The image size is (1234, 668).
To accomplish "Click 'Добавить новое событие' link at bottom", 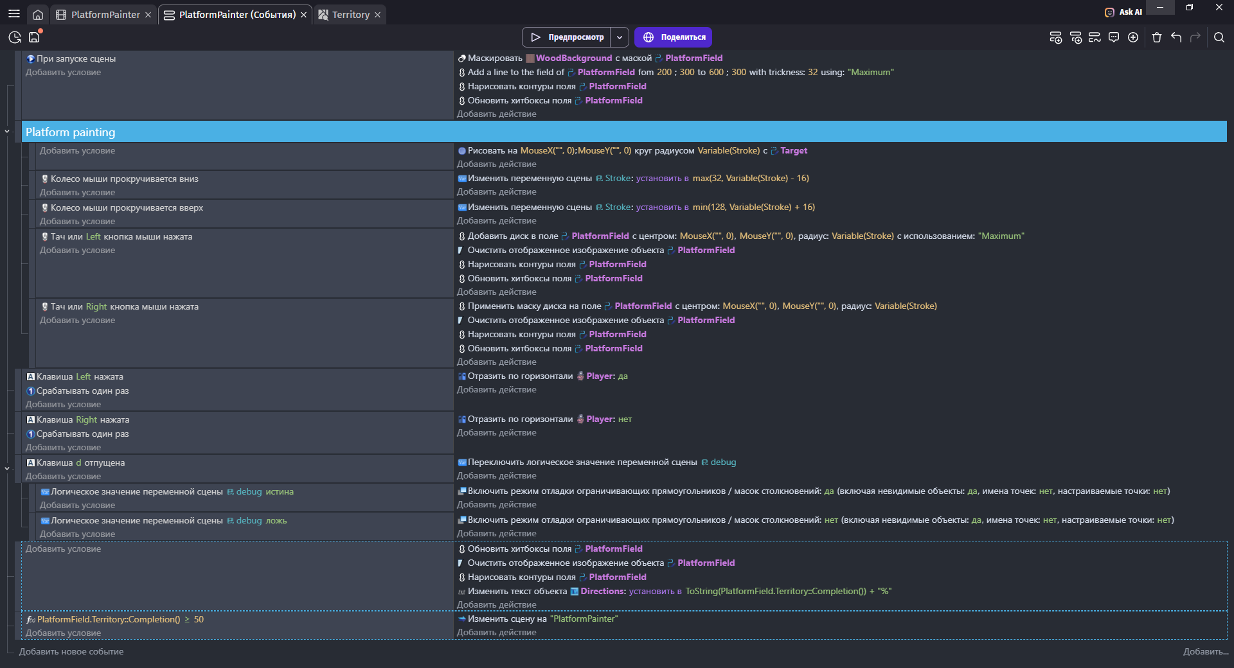I will click(x=71, y=651).
